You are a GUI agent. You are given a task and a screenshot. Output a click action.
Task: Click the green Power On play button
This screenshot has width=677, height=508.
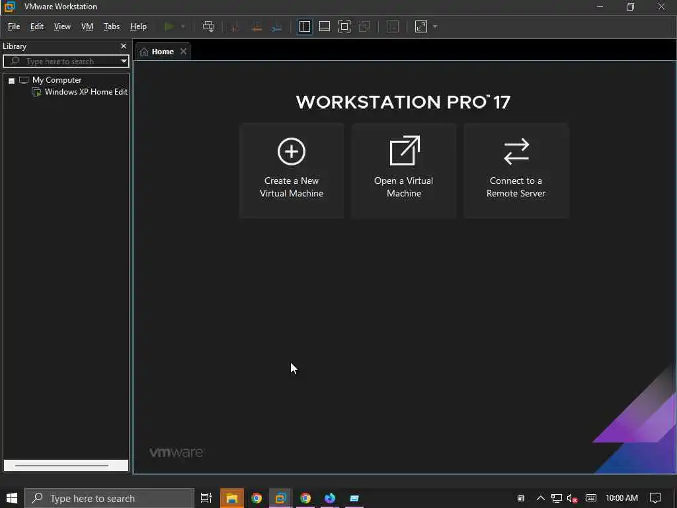[169, 26]
